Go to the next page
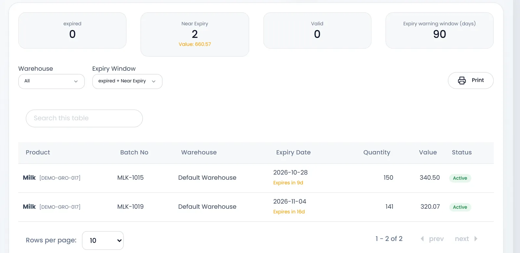 point(462,239)
